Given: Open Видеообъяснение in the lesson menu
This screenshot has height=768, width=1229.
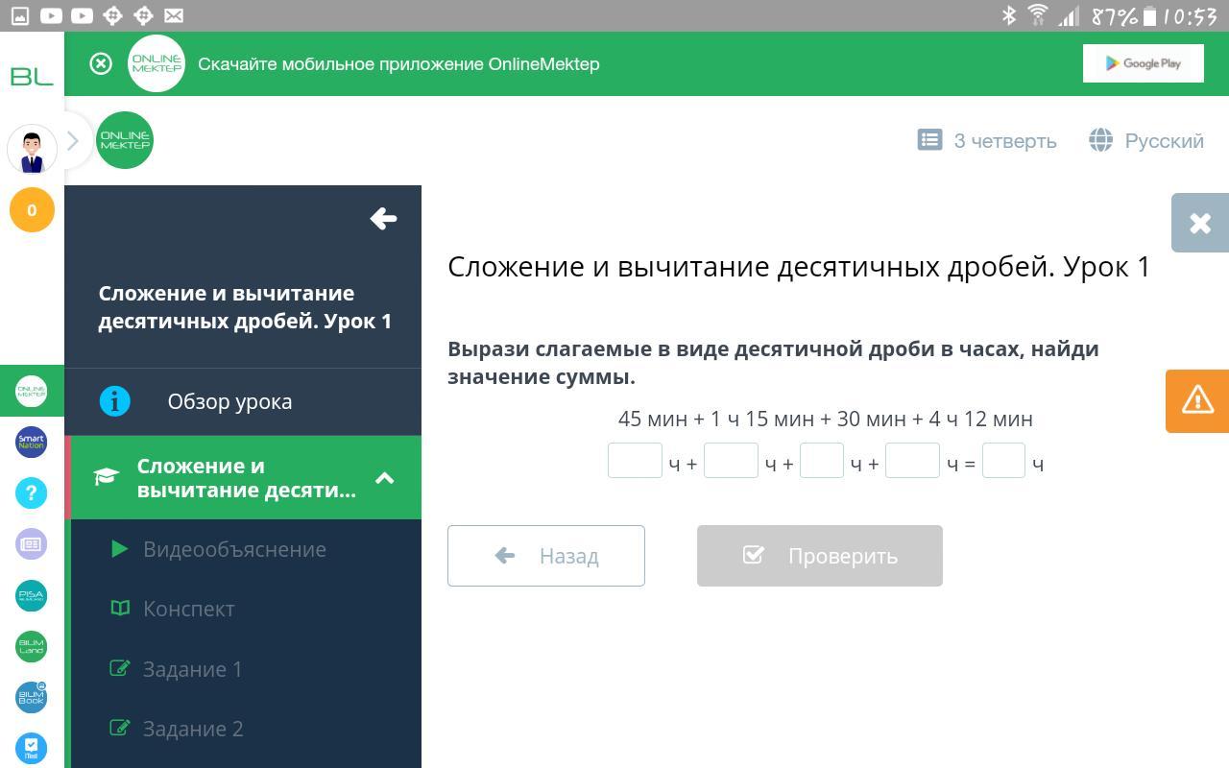Looking at the screenshot, I should point(234,549).
